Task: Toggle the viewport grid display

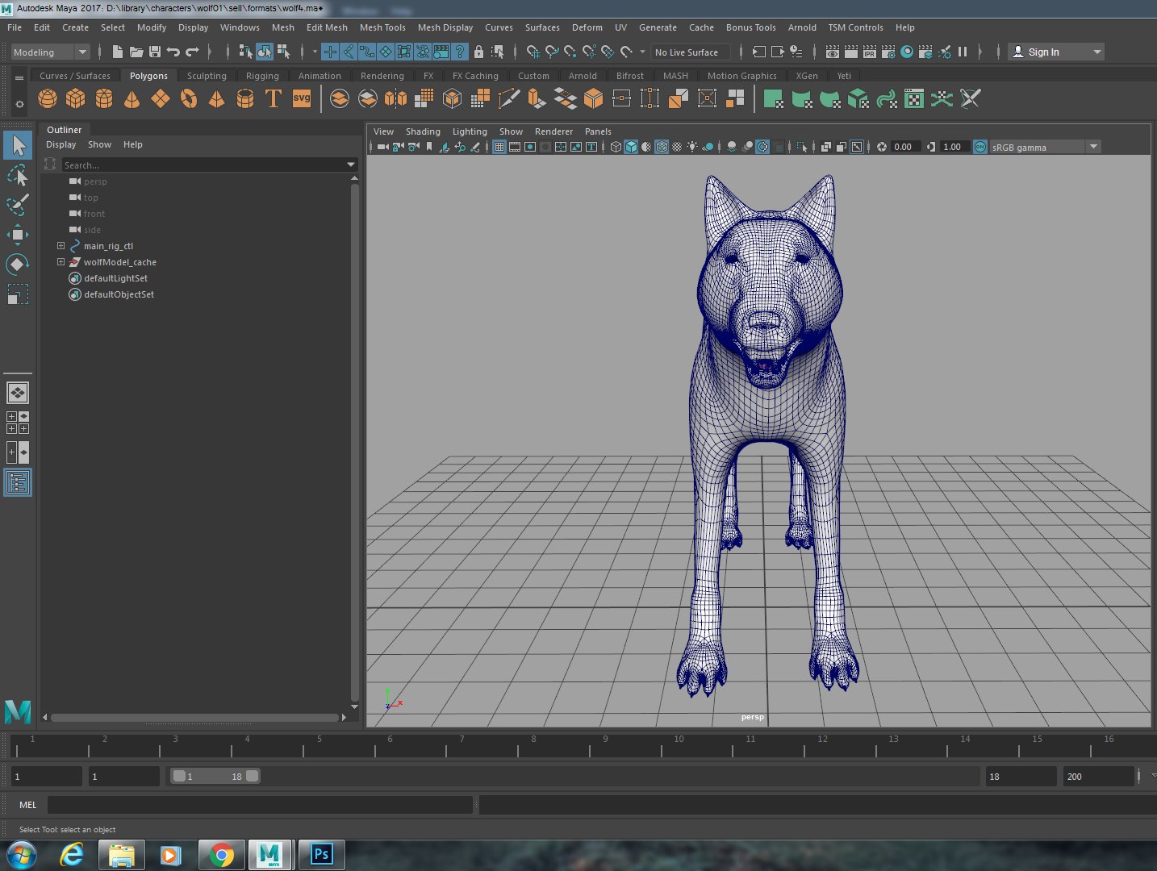Action: click(x=499, y=147)
